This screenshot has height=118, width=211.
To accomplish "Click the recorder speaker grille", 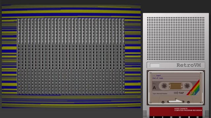I will click(176, 38).
